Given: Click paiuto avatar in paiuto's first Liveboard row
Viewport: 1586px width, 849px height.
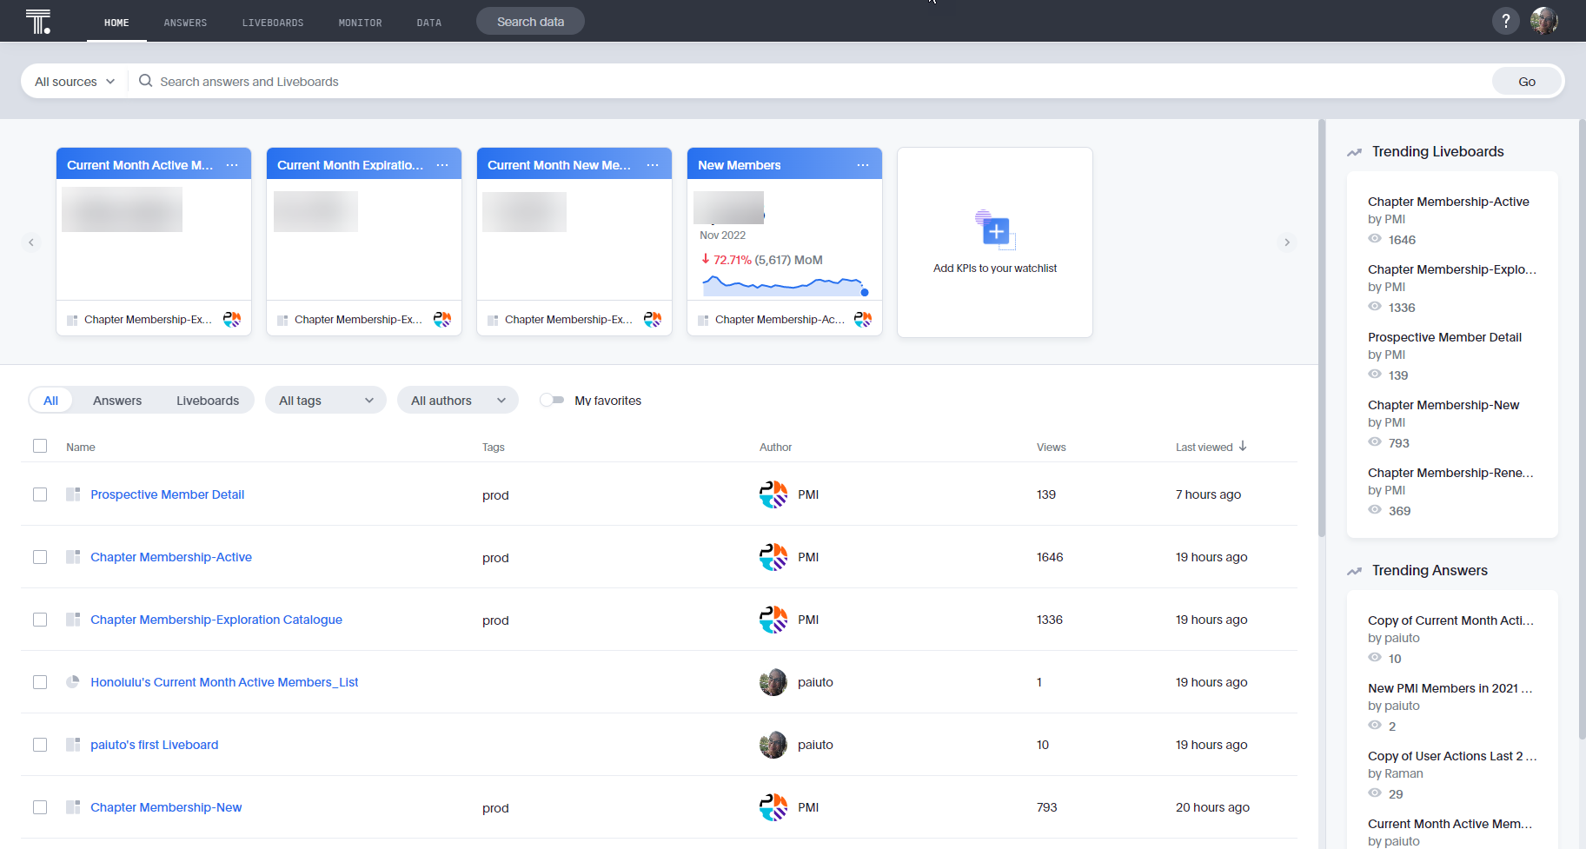Looking at the screenshot, I should coord(773,745).
